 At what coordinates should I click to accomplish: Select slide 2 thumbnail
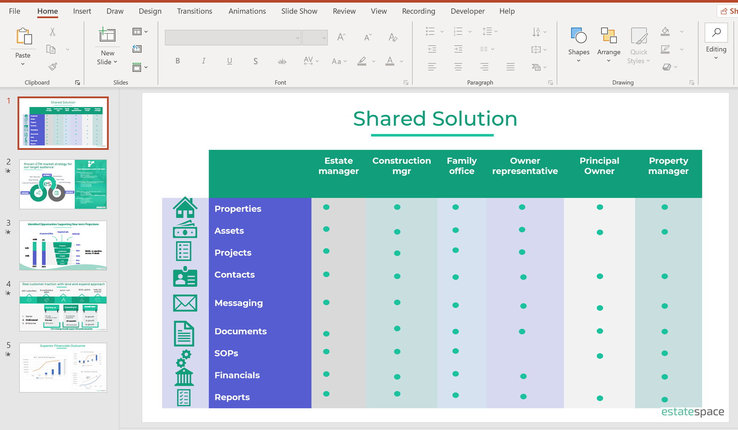[63, 184]
